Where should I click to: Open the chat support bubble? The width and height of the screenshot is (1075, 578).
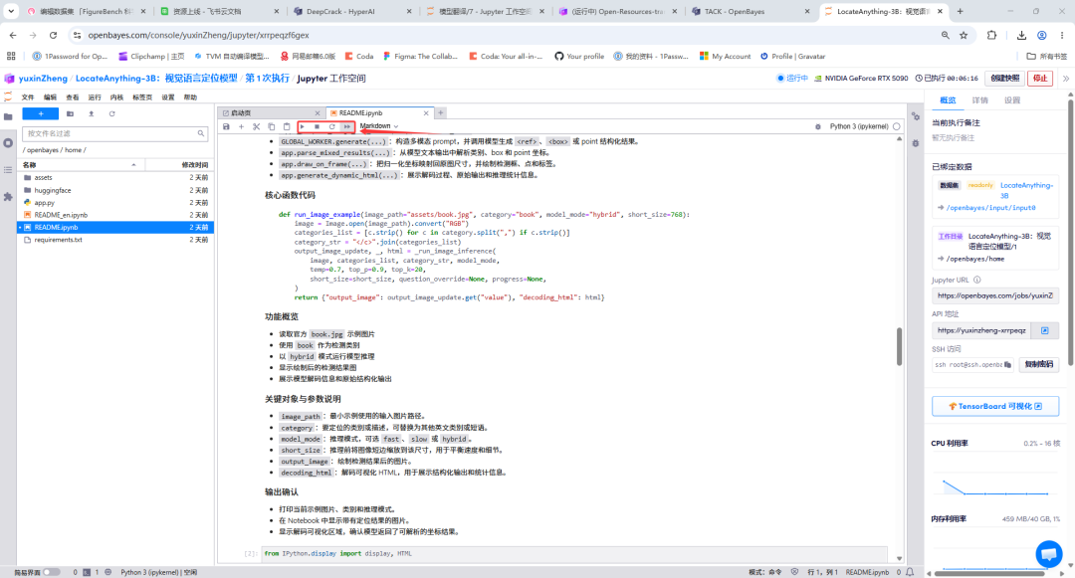pyautogui.click(x=1048, y=553)
